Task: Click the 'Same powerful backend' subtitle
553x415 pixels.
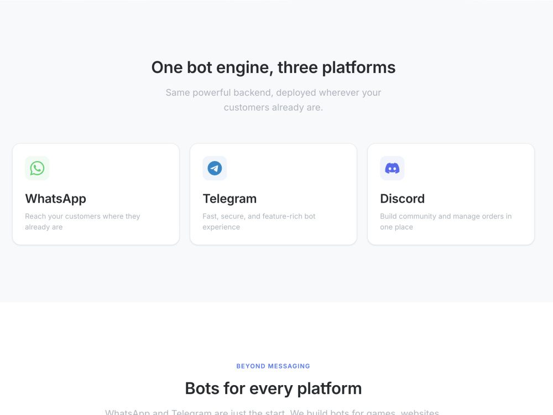Action: click(273, 100)
